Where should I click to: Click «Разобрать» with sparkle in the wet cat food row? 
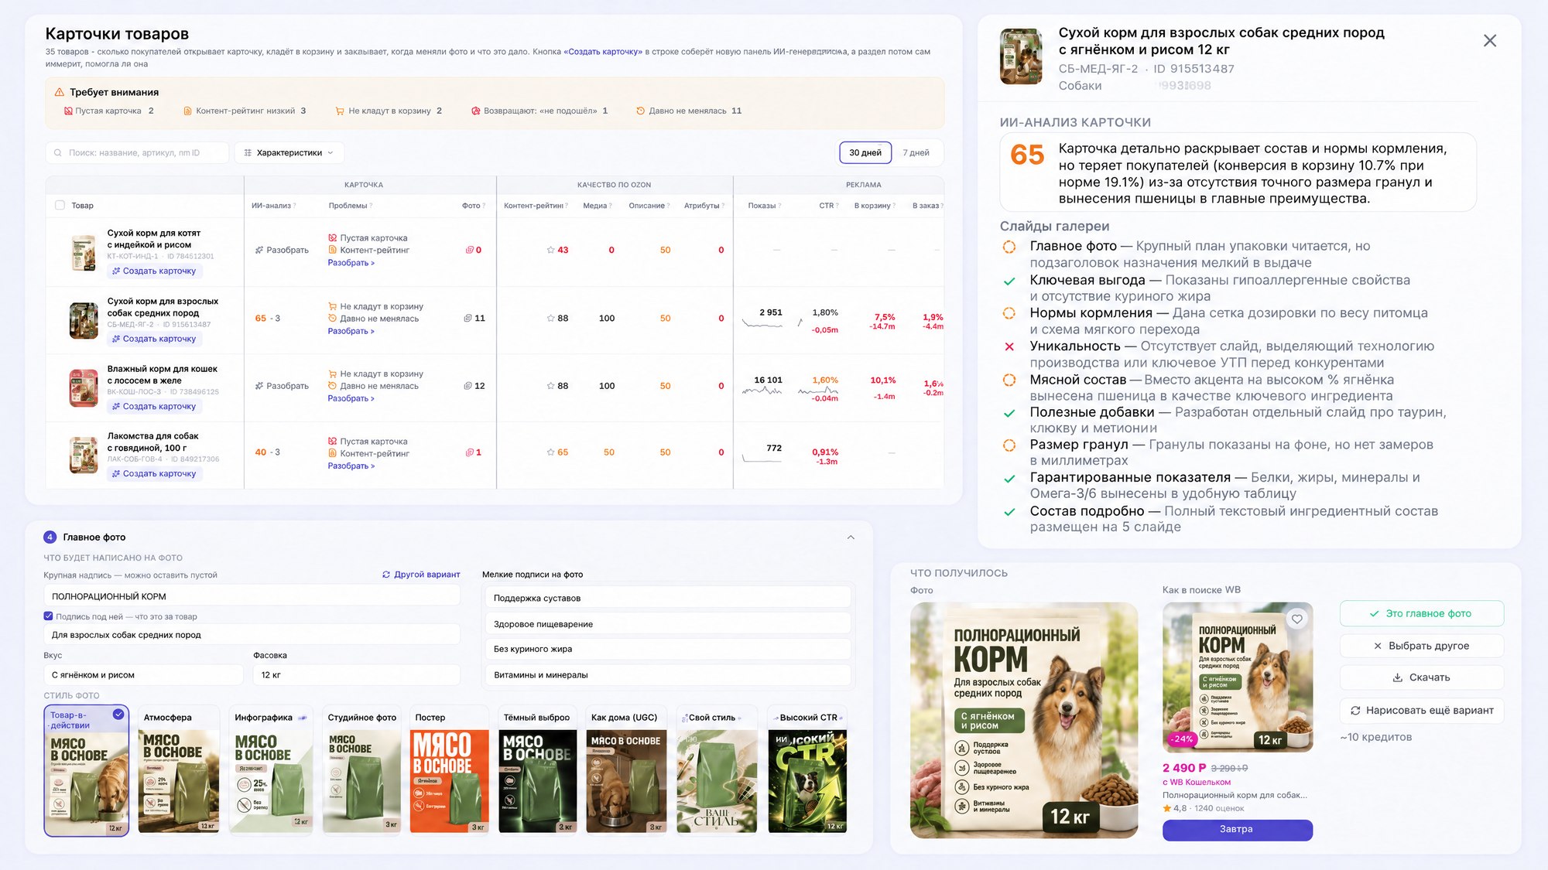(282, 386)
